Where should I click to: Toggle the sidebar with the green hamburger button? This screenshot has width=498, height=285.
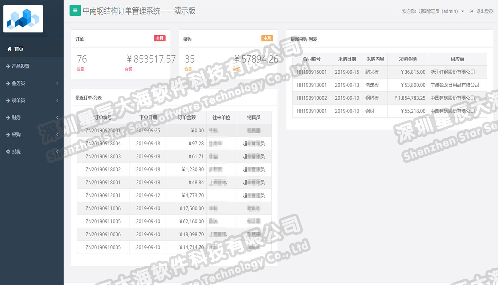pos(75,11)
